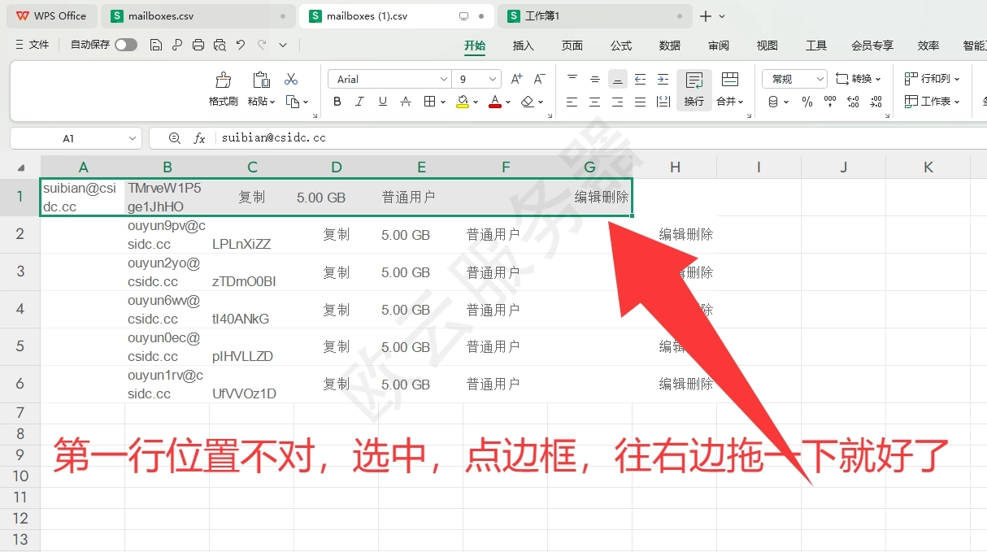
Task: Click the top vertical align icon
Action: (x=572, y=79)
